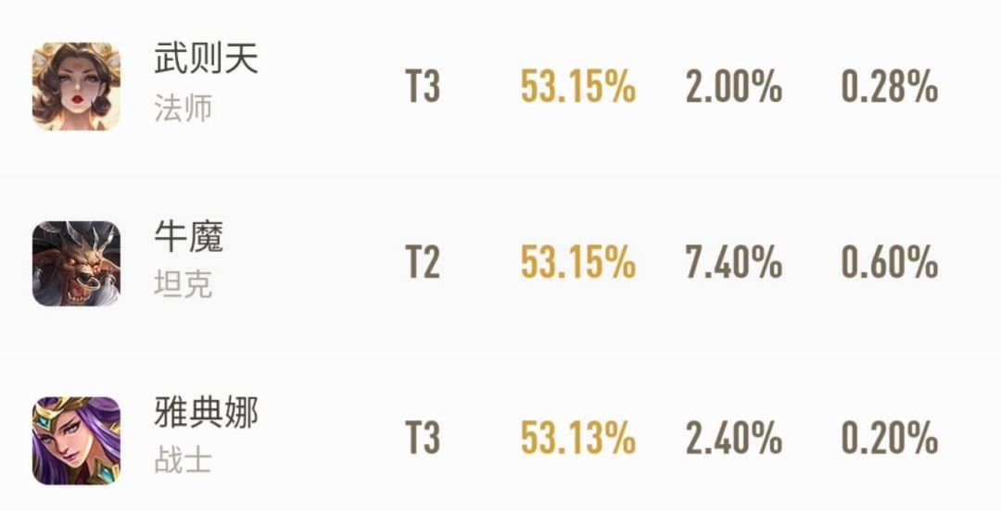Open the 牛魔 hero name link
The height and width of the screenshot is (511, 1001).
point(188,238)
